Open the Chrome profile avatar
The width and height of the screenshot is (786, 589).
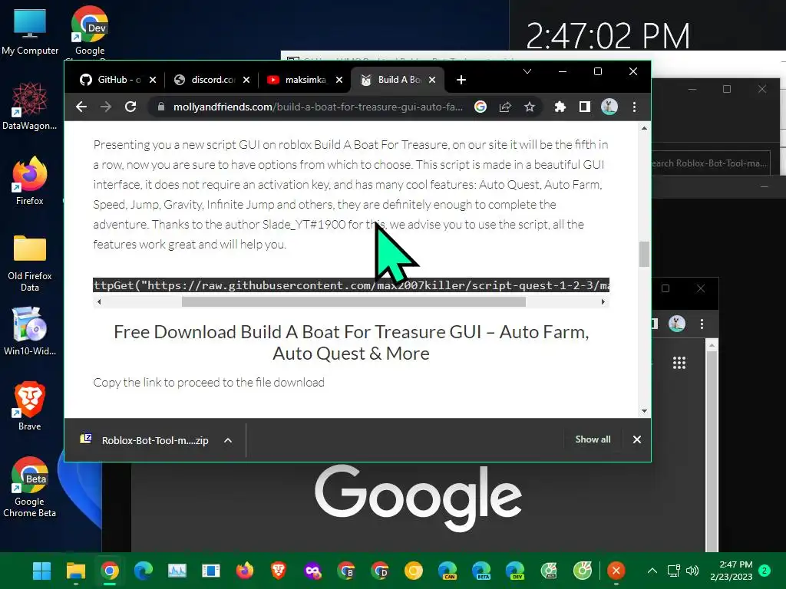[x=609, y=107]
